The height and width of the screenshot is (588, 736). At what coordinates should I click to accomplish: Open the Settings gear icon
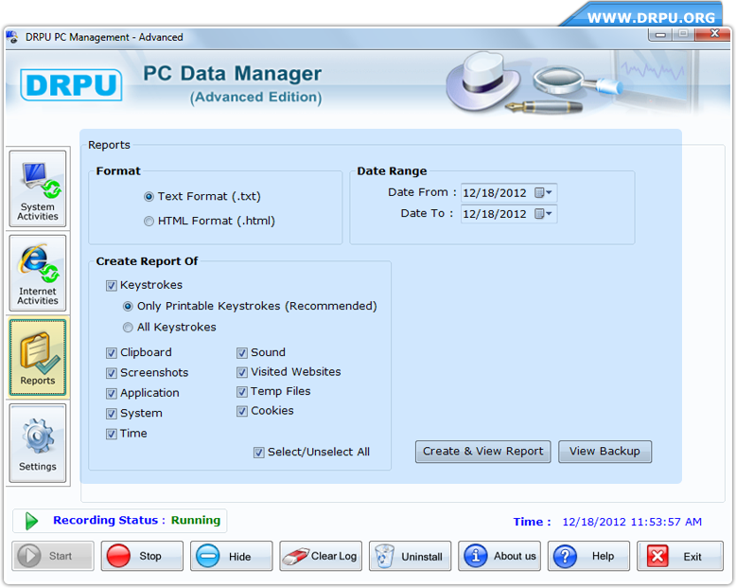pos(38,443)
